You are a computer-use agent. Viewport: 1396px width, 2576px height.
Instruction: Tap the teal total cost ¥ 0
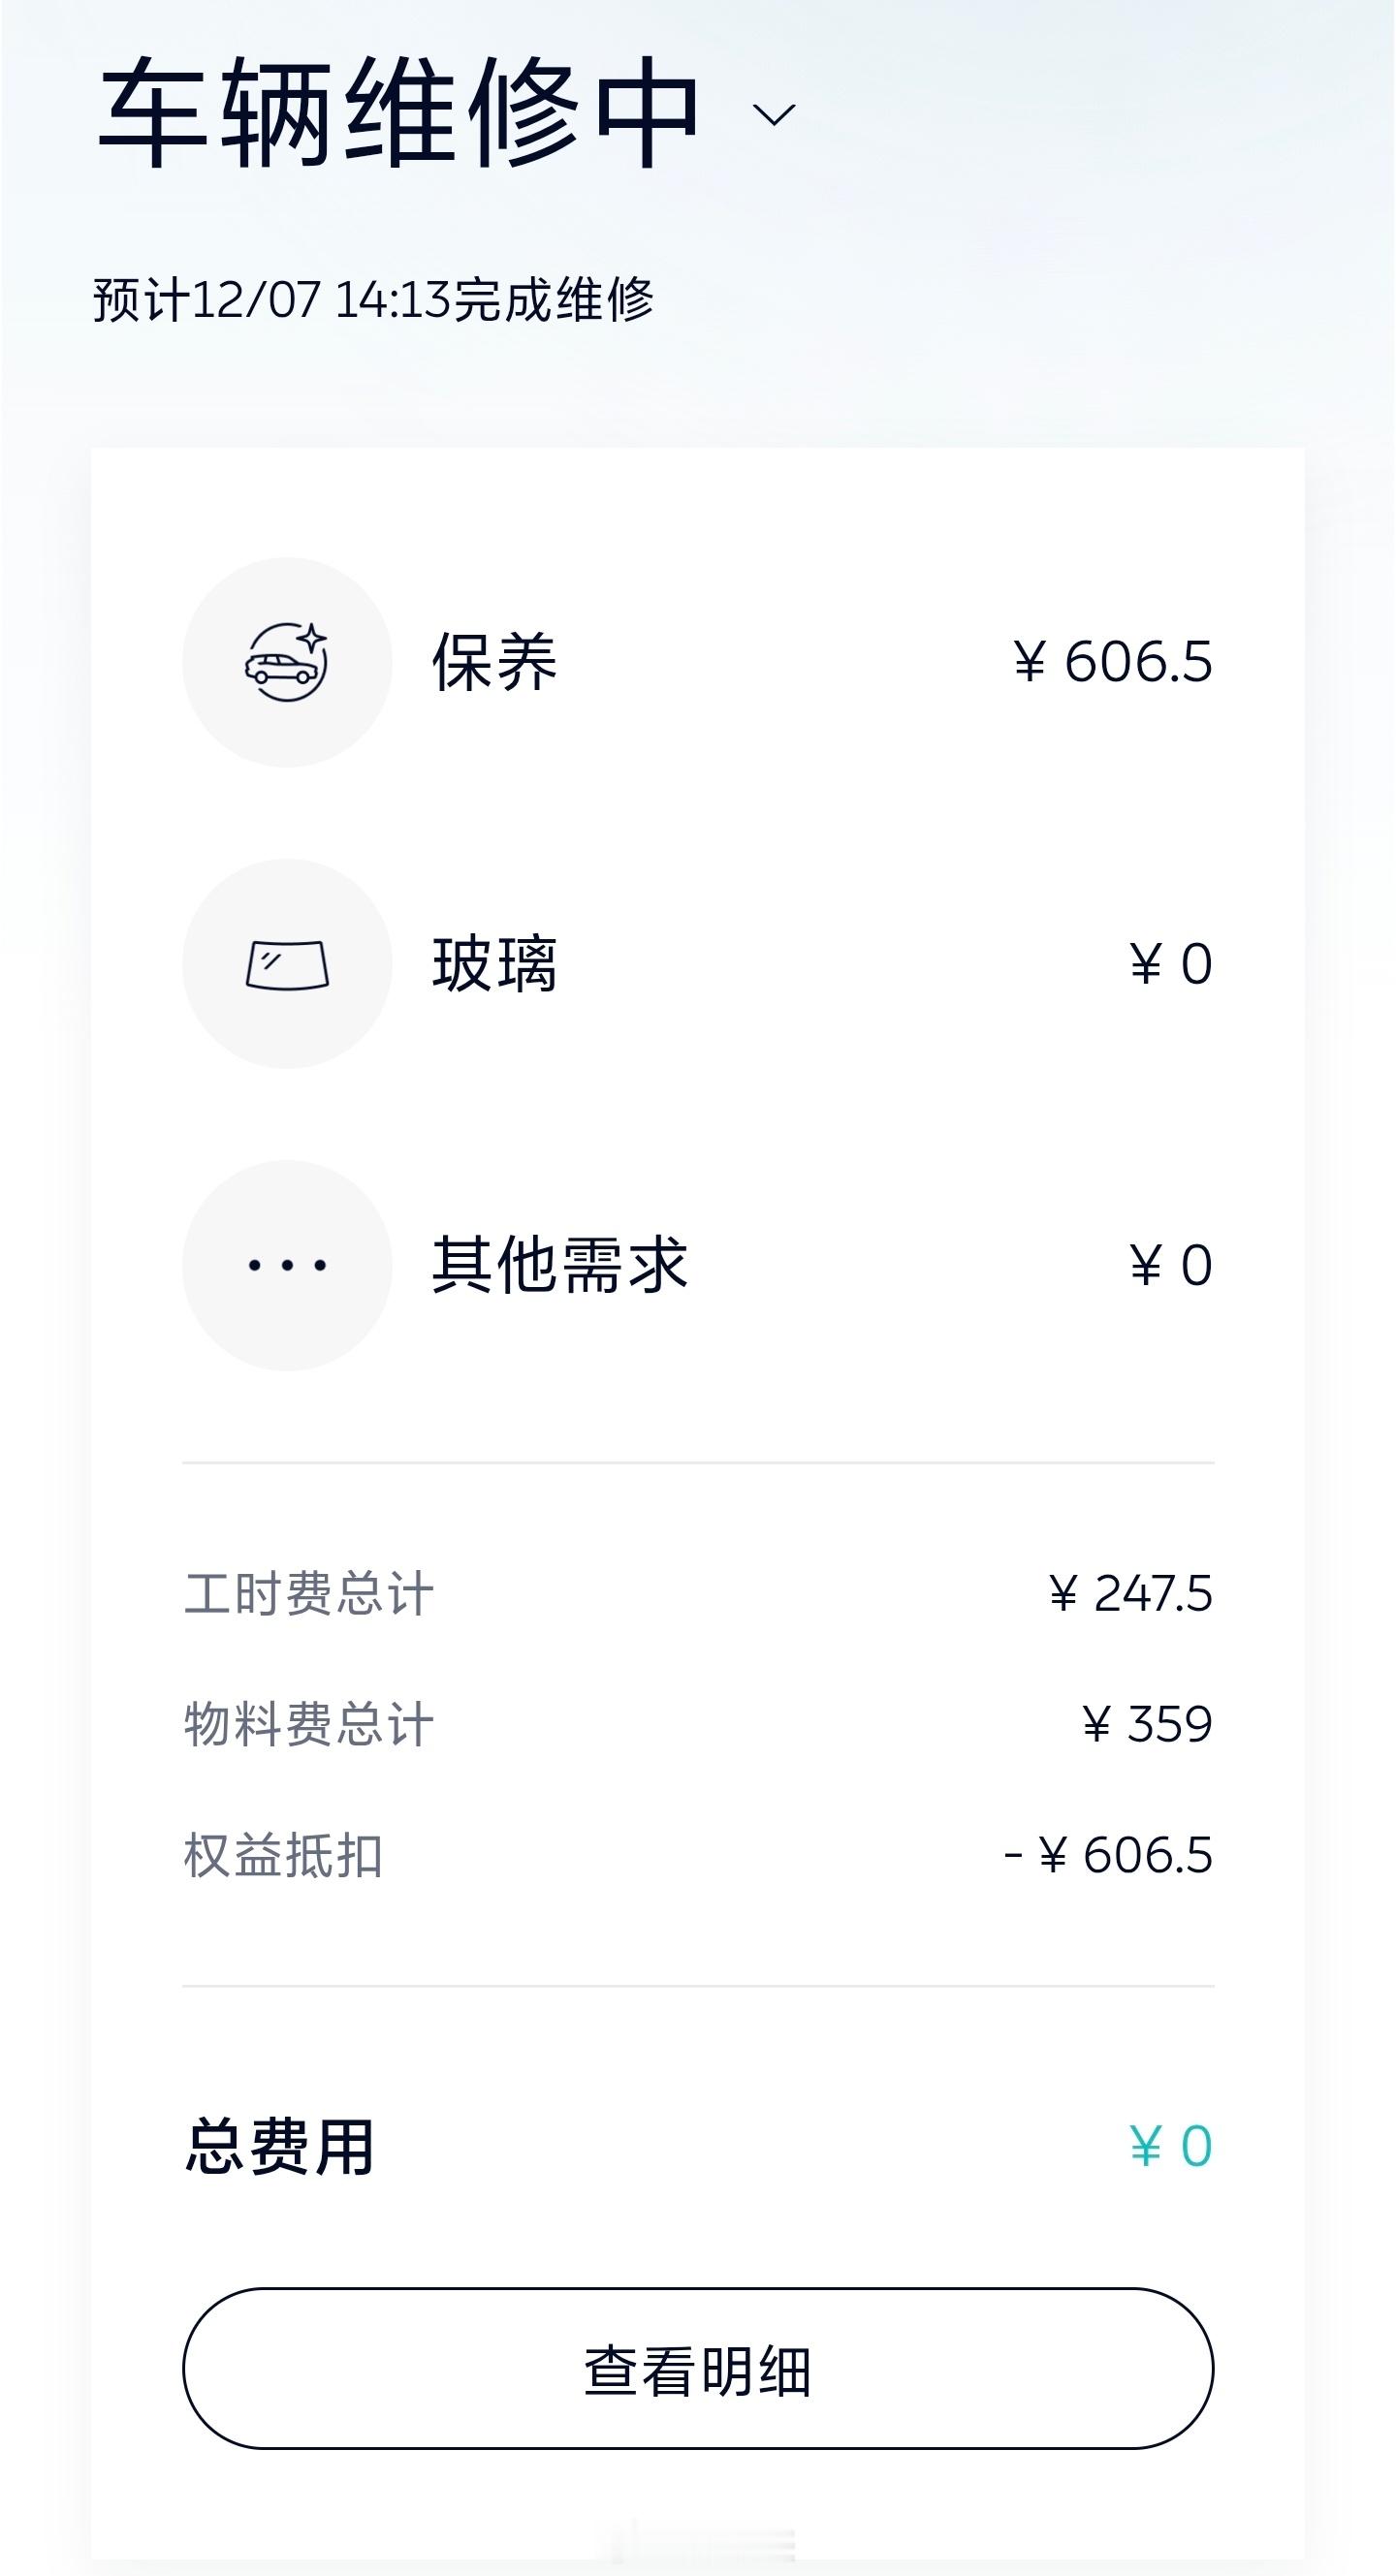tap(1171, 2147)
